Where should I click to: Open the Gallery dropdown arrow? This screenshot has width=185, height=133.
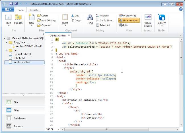(x=162, y=26)
